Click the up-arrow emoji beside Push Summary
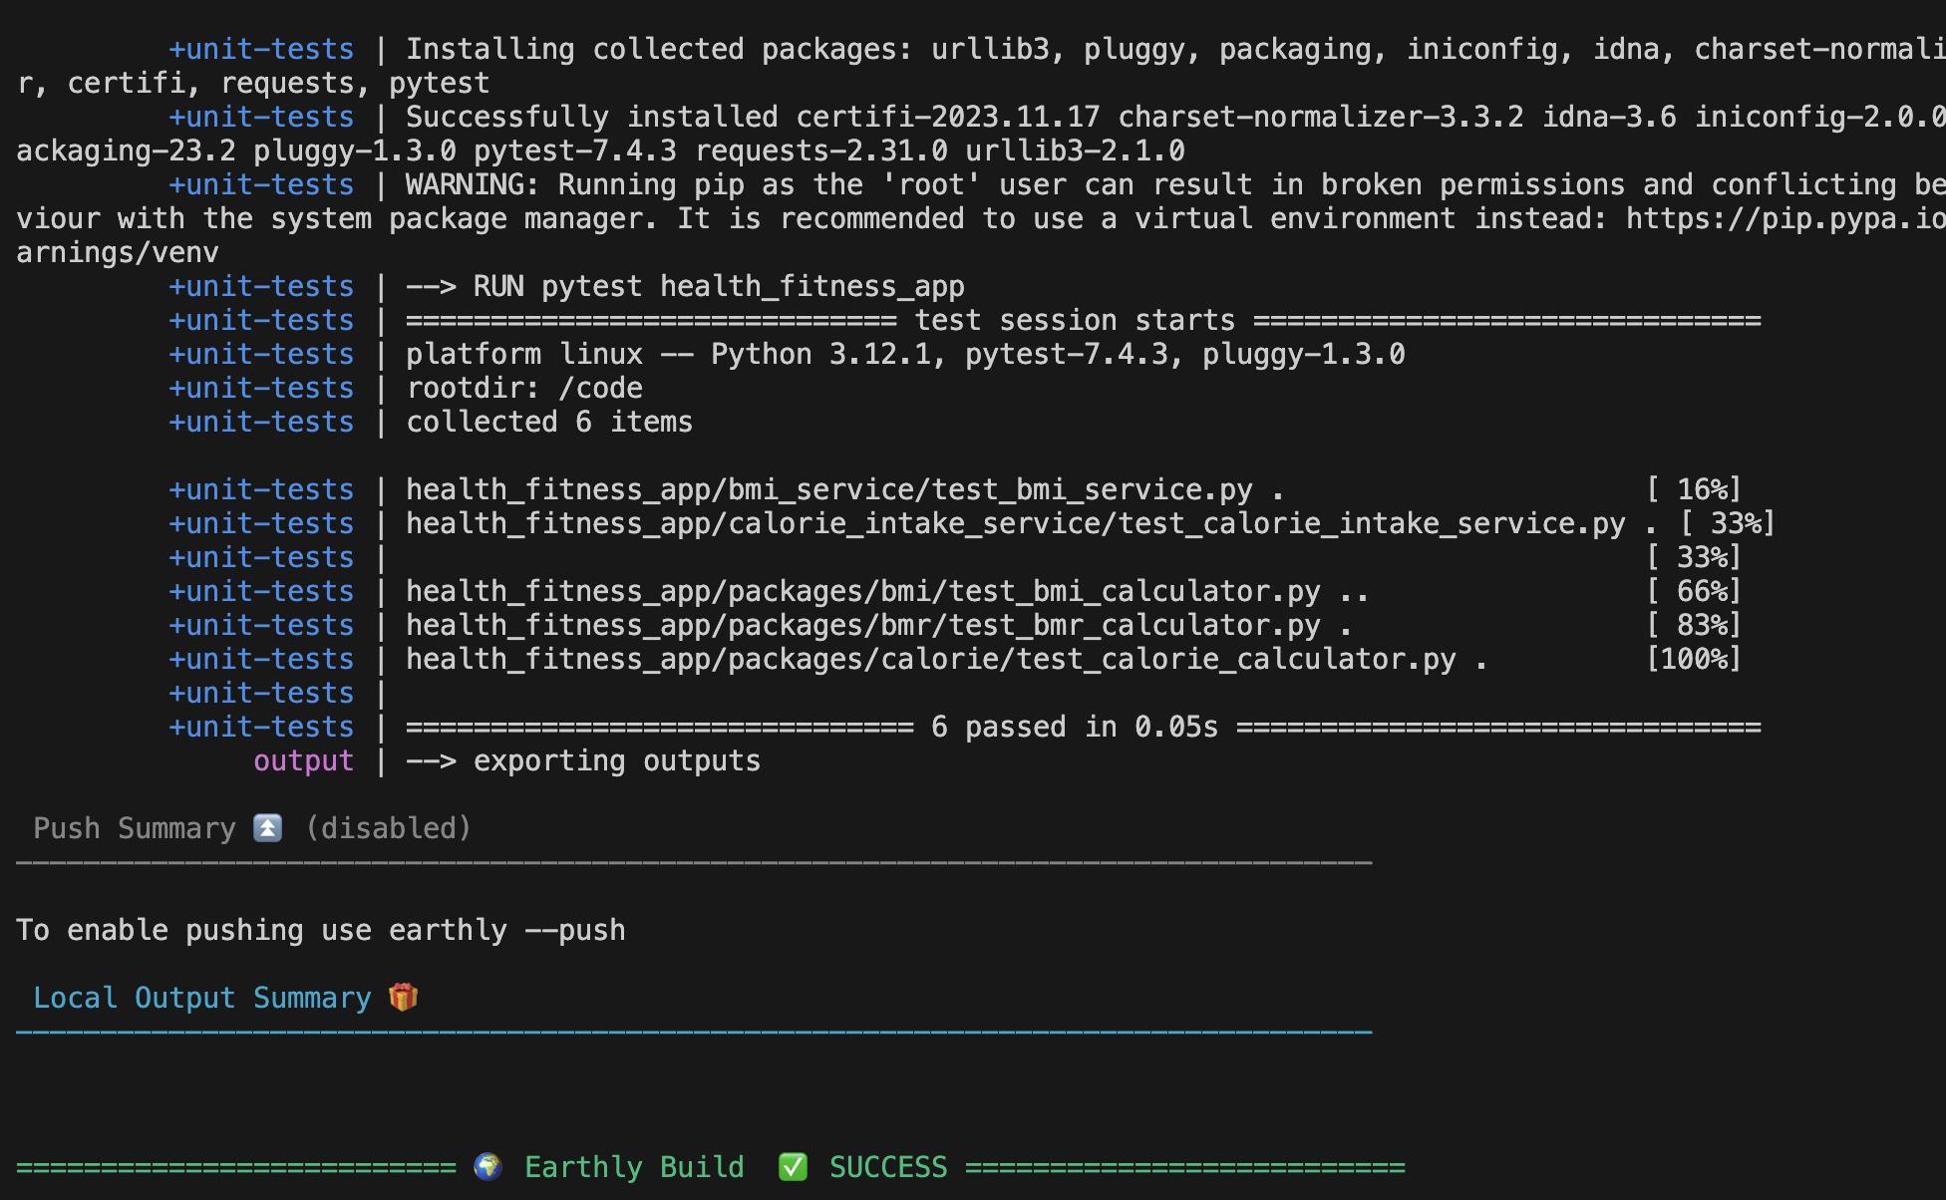 coord(267,828)
